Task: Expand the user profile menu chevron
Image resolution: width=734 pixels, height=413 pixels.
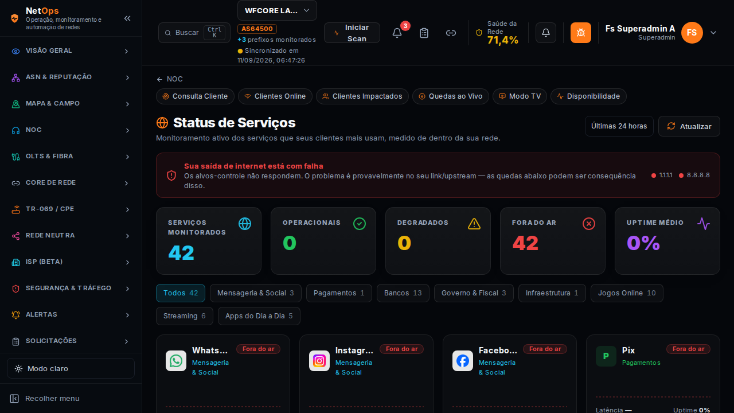Action: tap(713, 33)
